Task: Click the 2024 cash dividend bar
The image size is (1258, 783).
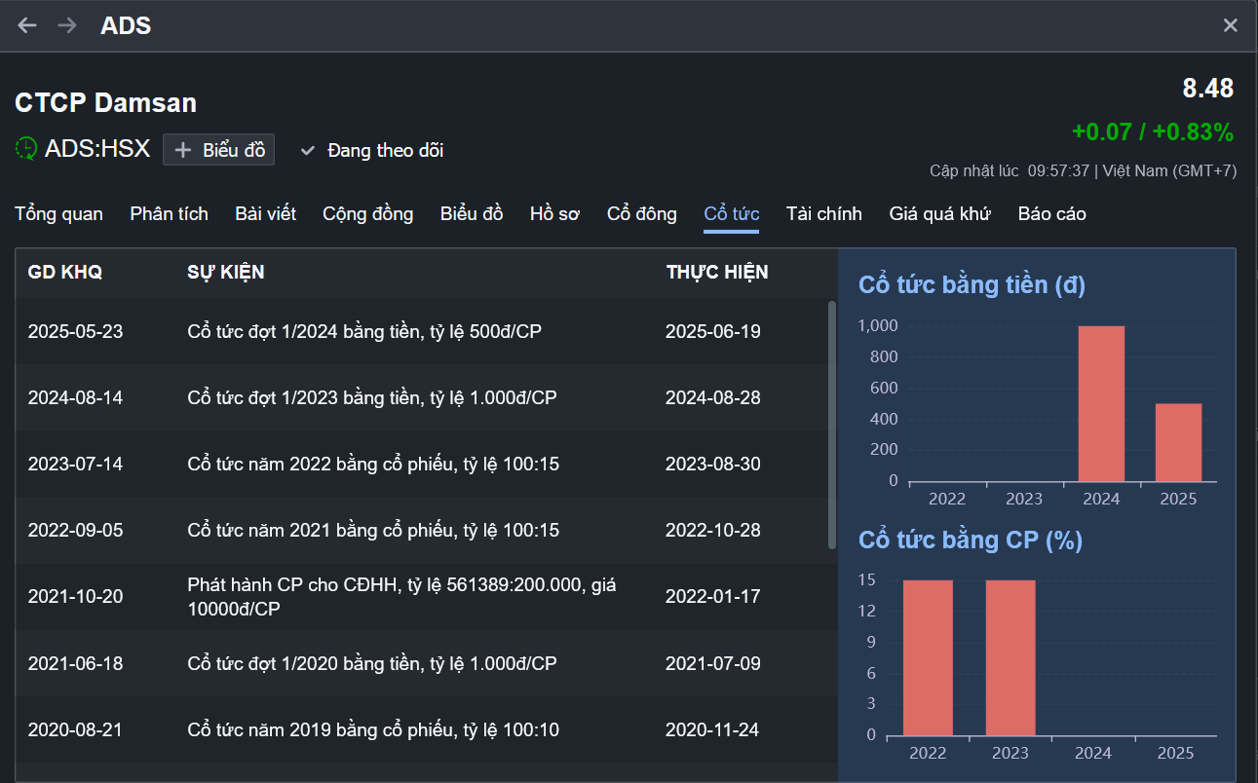Action: coord(1101,403)
